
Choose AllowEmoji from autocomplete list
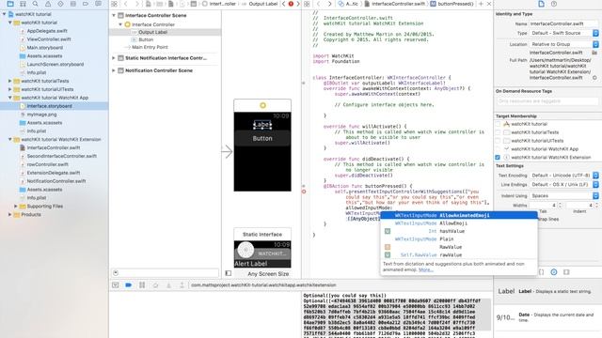click(459, 223)
